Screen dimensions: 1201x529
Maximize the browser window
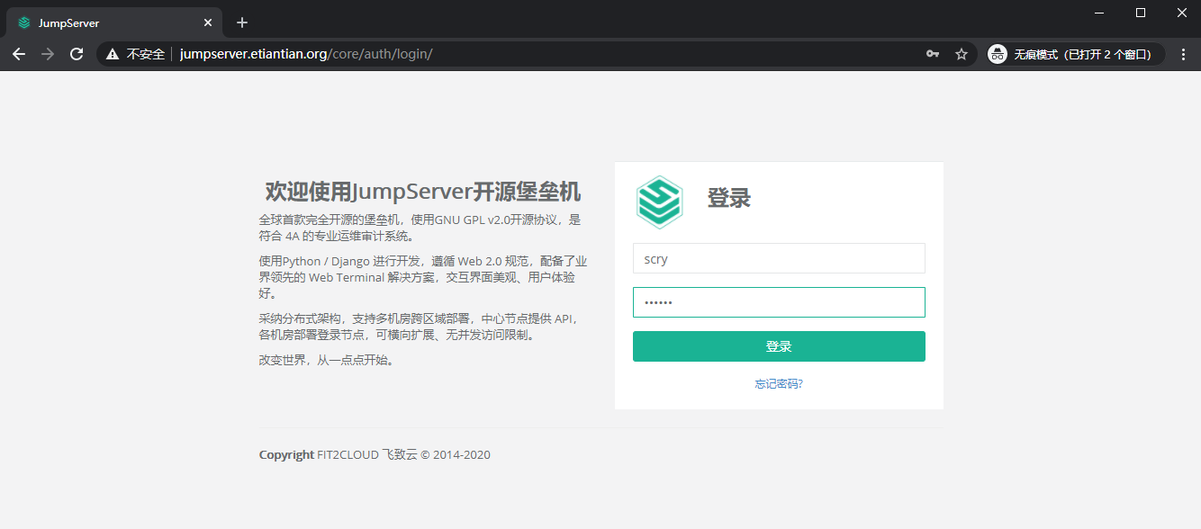pyautogui.click(x=1141, y=13)
